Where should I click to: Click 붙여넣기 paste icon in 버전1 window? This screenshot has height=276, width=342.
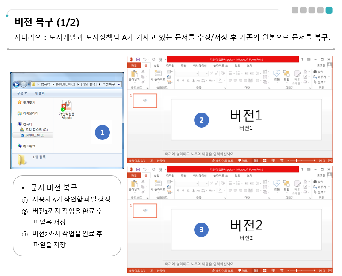(134, 74)
